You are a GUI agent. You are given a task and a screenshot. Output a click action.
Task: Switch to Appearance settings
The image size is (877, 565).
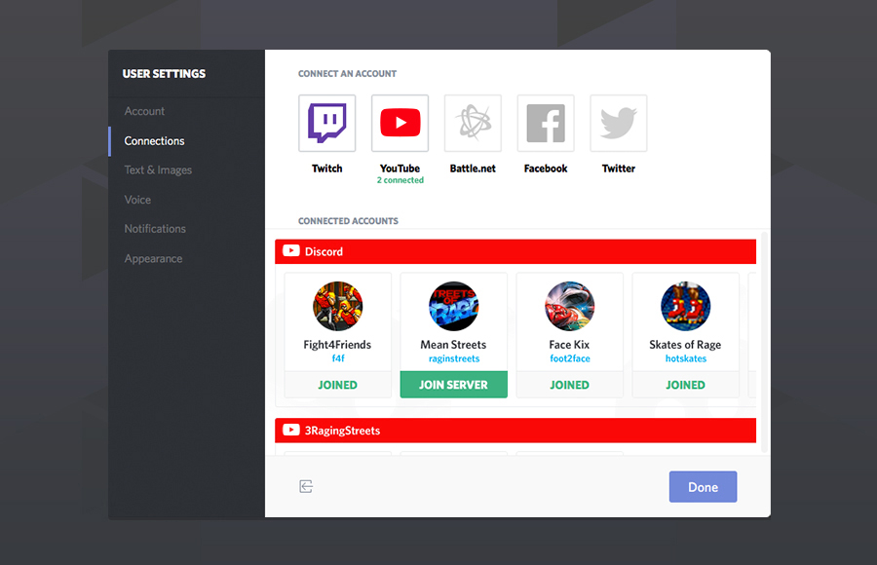153,259
